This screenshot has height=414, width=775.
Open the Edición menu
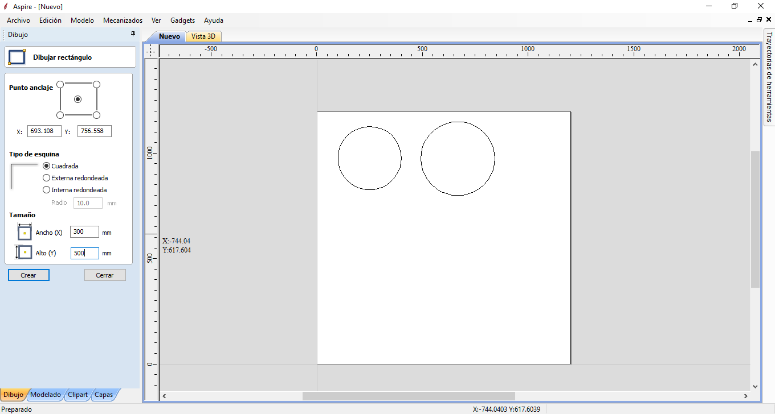pyautogui.click(x=50, y=20)
